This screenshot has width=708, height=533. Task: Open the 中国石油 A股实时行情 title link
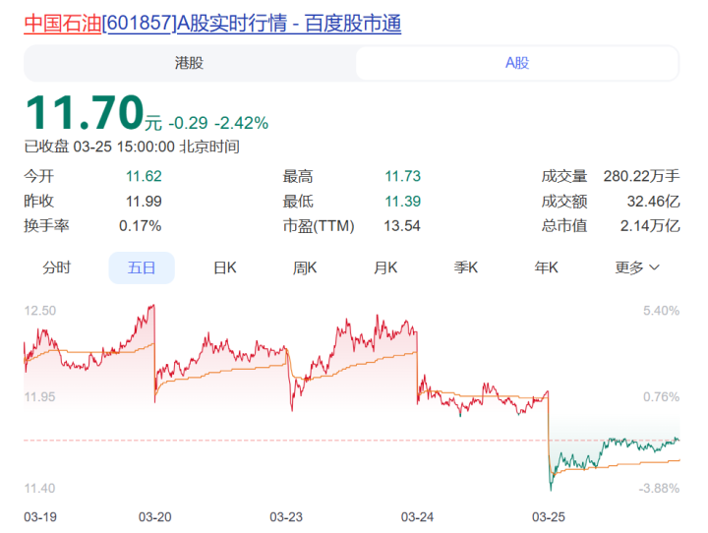click(x=212, y=24)
